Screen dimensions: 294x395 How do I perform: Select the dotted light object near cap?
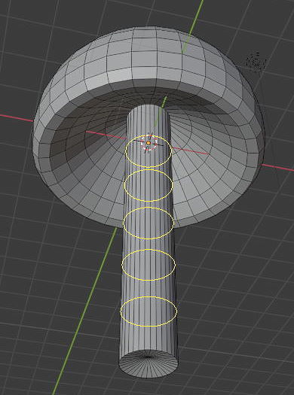[256, 62]
